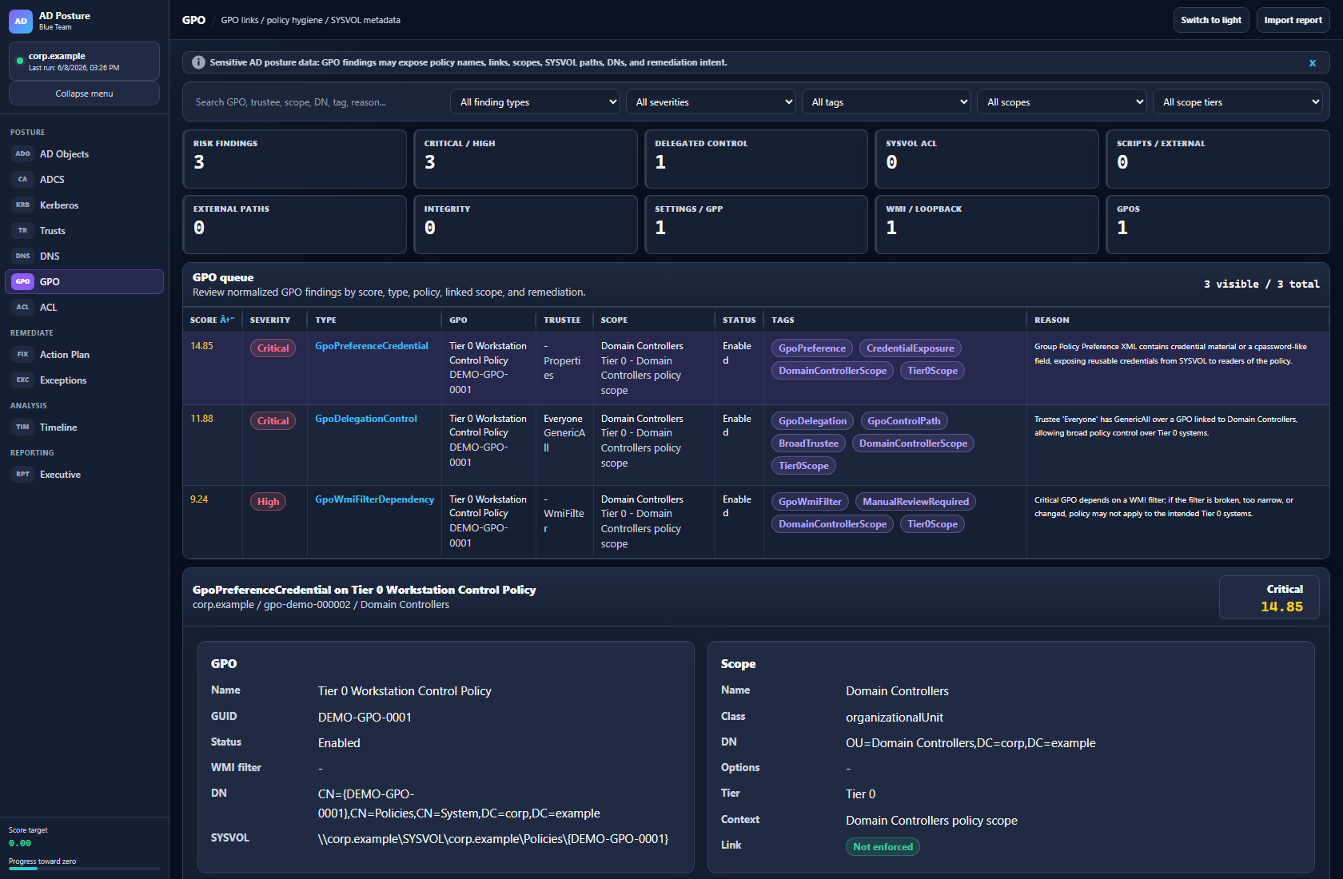Viewport: 1343px width, 879px height.
Task: Click the GpoWmiFilter tag
Action: (810, 501)
